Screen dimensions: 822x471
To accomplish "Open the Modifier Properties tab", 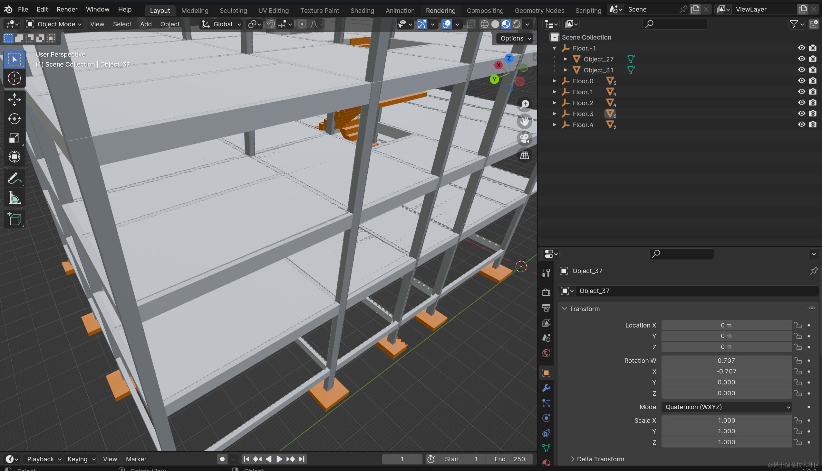I will (546, 388).
